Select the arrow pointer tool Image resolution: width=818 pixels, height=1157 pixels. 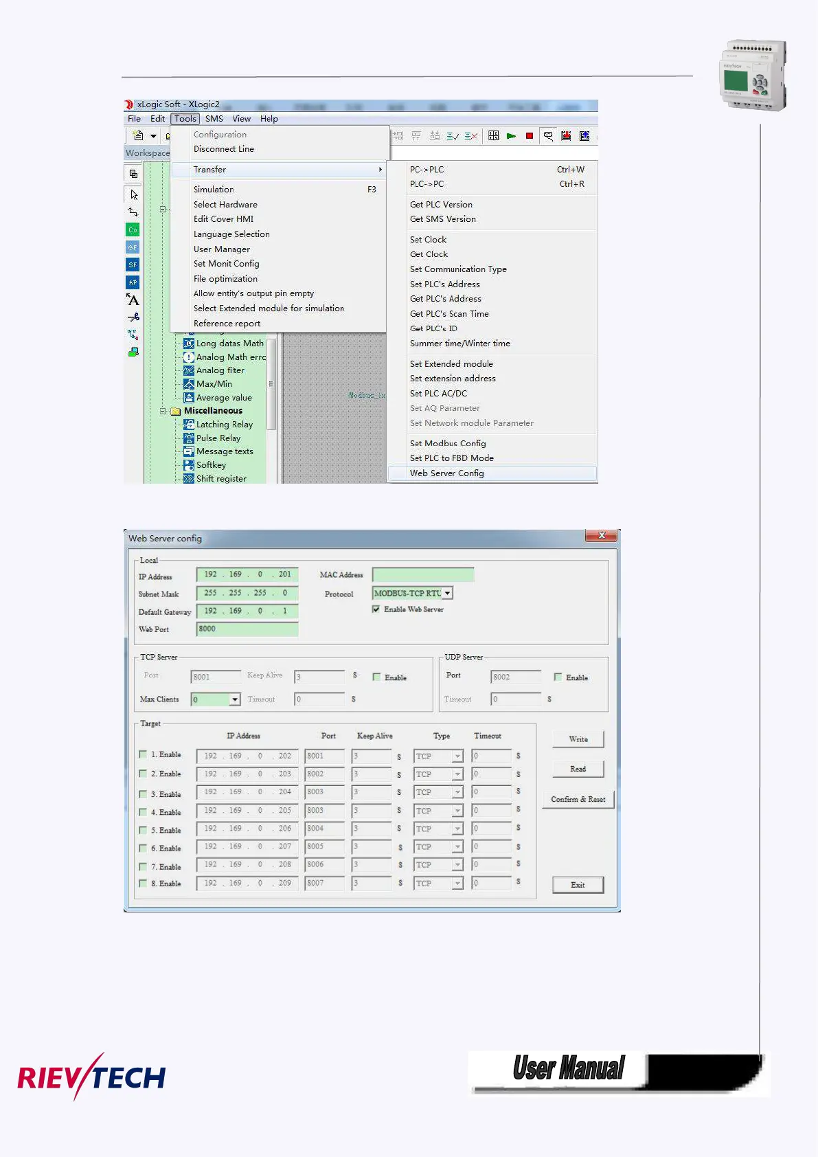tap(133, 194)
